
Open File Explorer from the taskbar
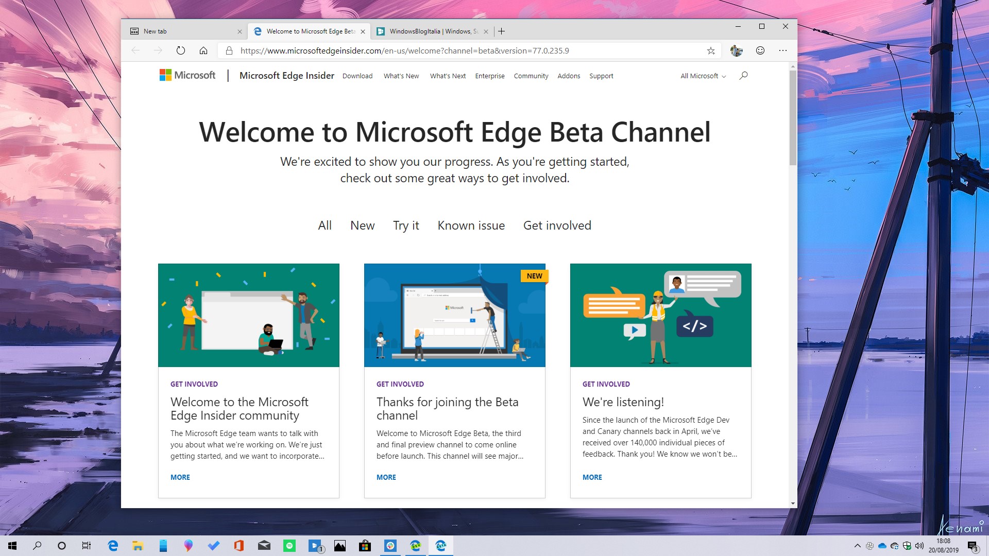coord(138,546)
